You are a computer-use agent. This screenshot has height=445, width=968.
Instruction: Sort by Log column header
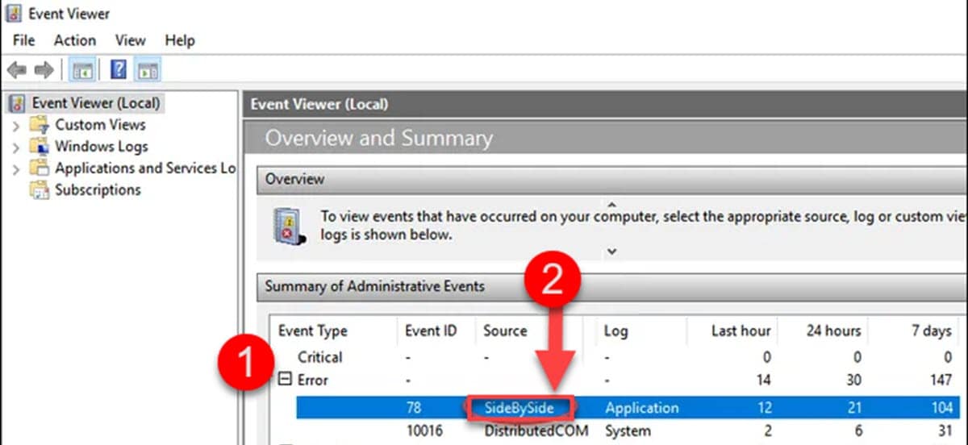tap(615, 331)
